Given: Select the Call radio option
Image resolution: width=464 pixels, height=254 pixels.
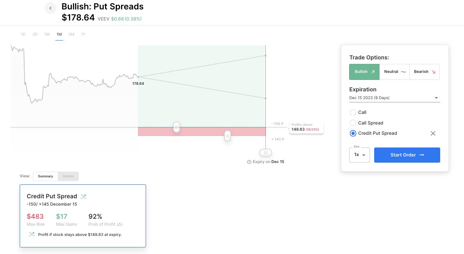Looking at the screenshot, I should coord(353,112).
